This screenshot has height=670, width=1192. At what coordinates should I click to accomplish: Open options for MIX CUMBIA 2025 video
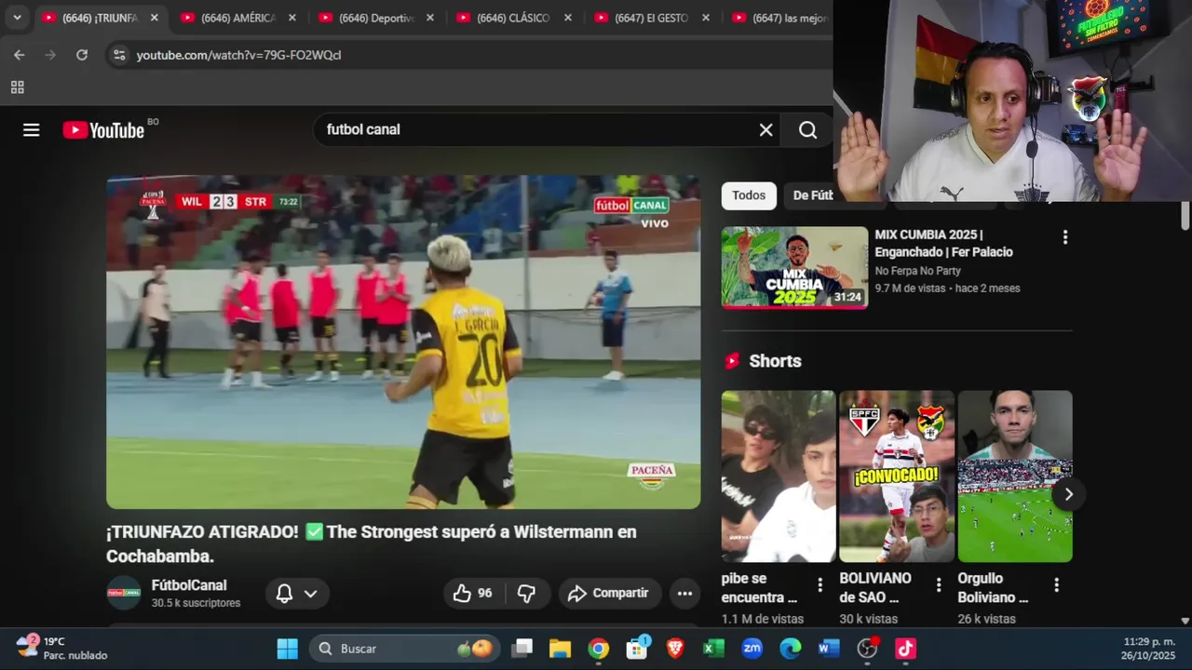click(x=1065, y=237)
